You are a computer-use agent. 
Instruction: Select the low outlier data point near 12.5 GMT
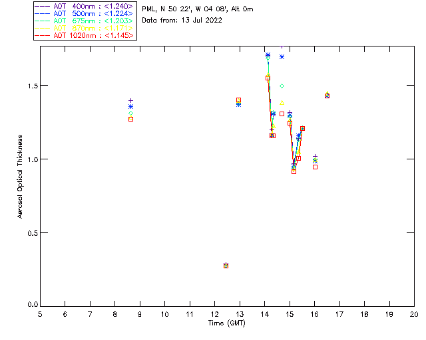tap(226, 266)
